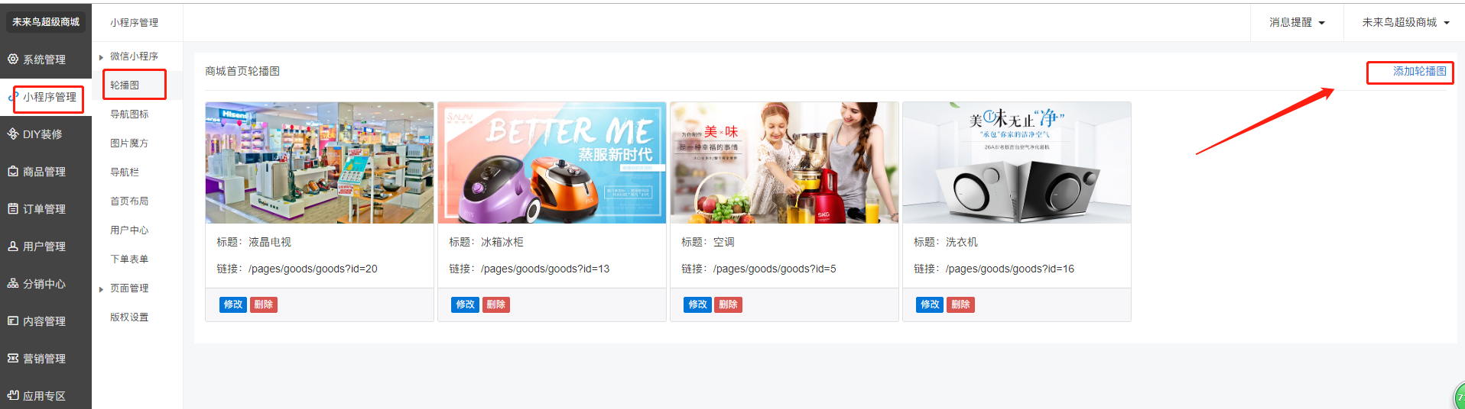Click the 小程序管理 link icon in sidebar
This screenshot has height=409, width=1465.
point(13,97)
